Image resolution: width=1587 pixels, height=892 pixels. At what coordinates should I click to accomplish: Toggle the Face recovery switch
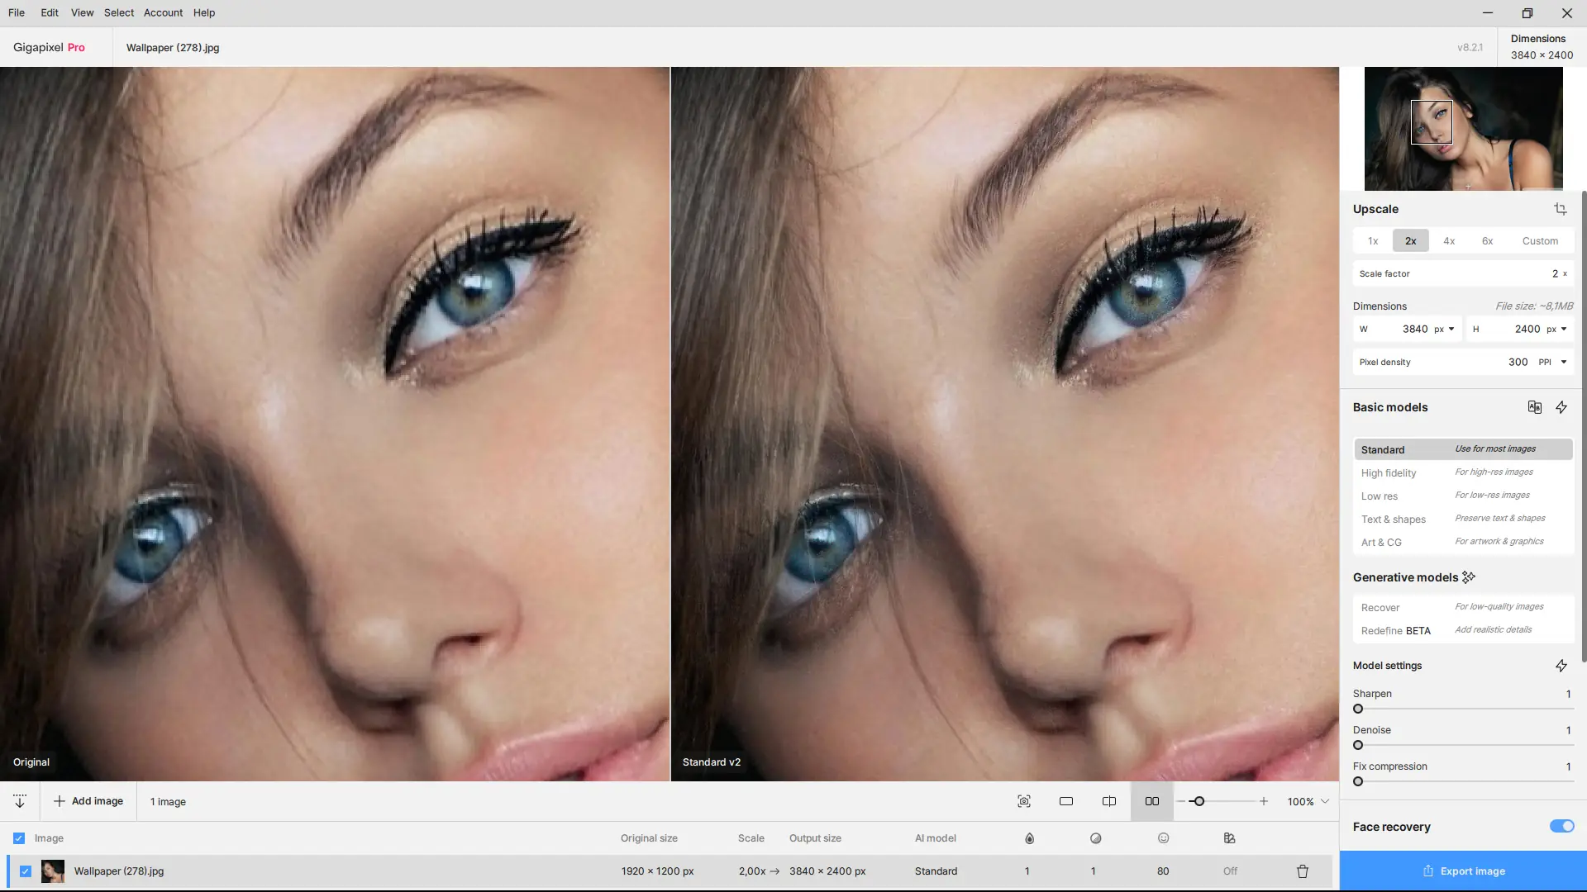click(x=1561, y=826)
